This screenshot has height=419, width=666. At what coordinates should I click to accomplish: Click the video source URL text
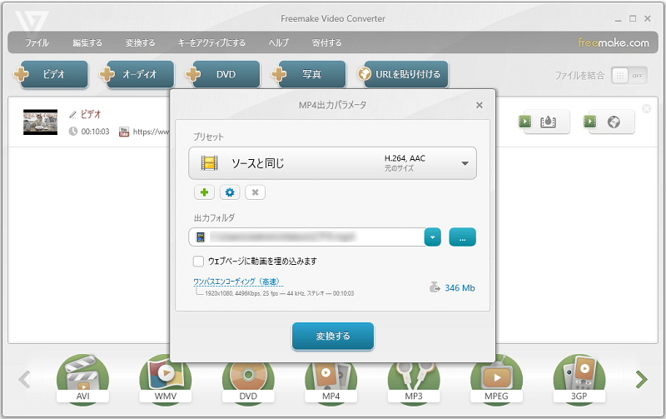(151, 132)
